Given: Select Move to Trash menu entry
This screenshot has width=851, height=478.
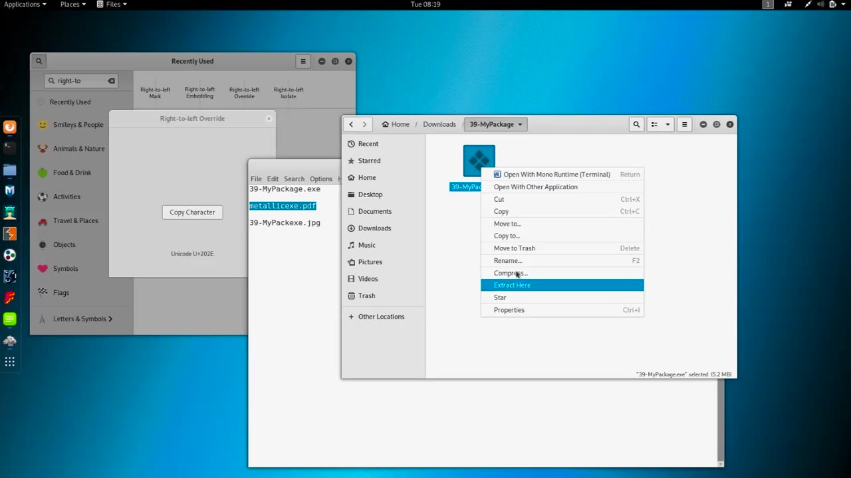Looking at the screenshot, I should 562,248.
